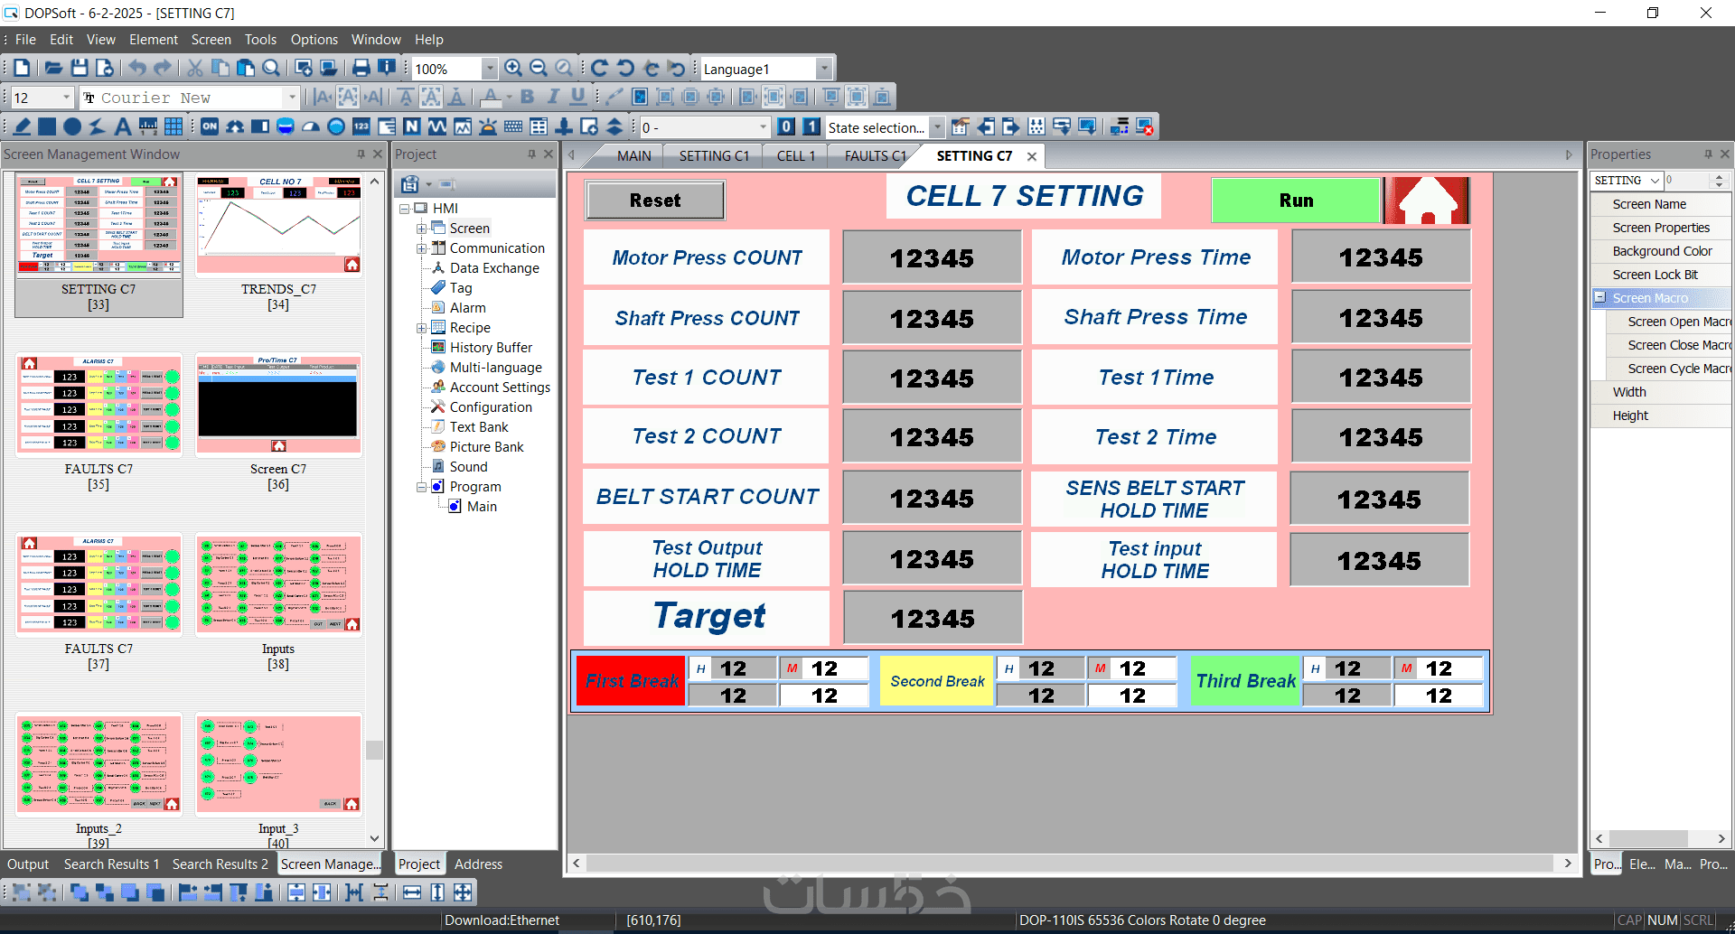Switch to the MAIN tab
1735x934 pixels.
[x=633, y=156]
